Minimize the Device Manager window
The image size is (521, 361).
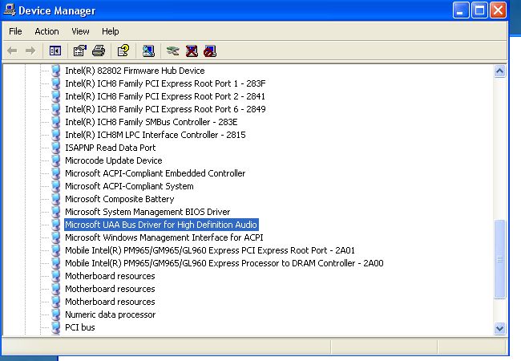tap(461, 10)
